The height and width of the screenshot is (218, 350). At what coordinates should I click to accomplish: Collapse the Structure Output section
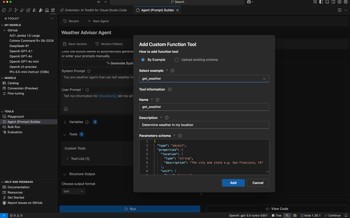pyautogui.click(x=64, y=174)
